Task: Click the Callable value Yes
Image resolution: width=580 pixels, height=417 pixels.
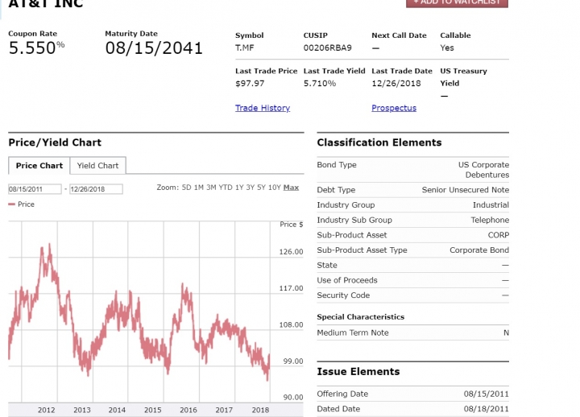Action: coord(447,47)
